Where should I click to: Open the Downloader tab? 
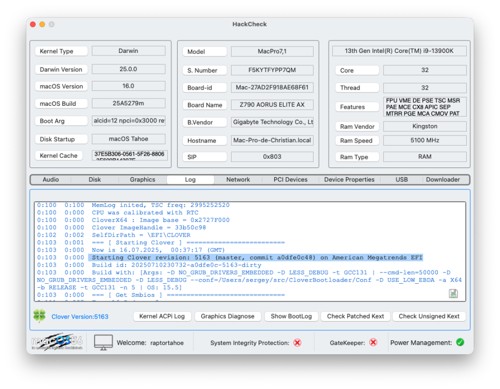point(443,179)
